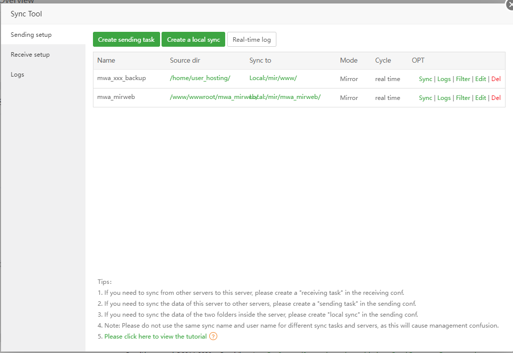This screenshot has width=513, height=353.
Task: Edit the mwa_mirweb sync task
Action: coord(481,97)
